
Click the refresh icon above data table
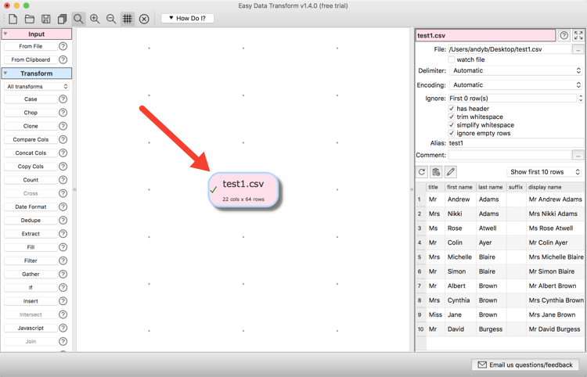point(422,172)
